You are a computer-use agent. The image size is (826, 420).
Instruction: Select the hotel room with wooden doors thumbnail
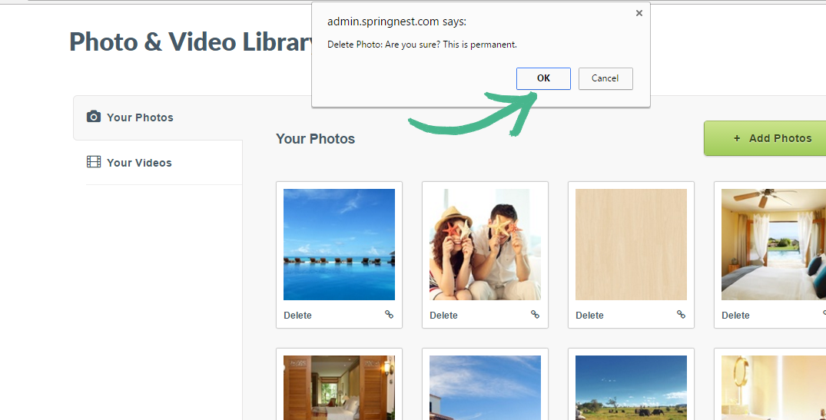[x=339, y=388]
